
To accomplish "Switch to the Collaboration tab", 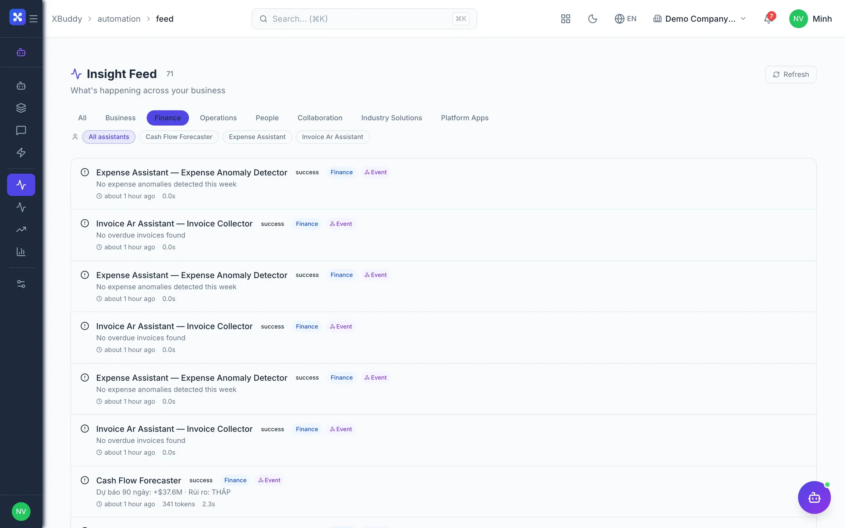I will pos(320,118).
